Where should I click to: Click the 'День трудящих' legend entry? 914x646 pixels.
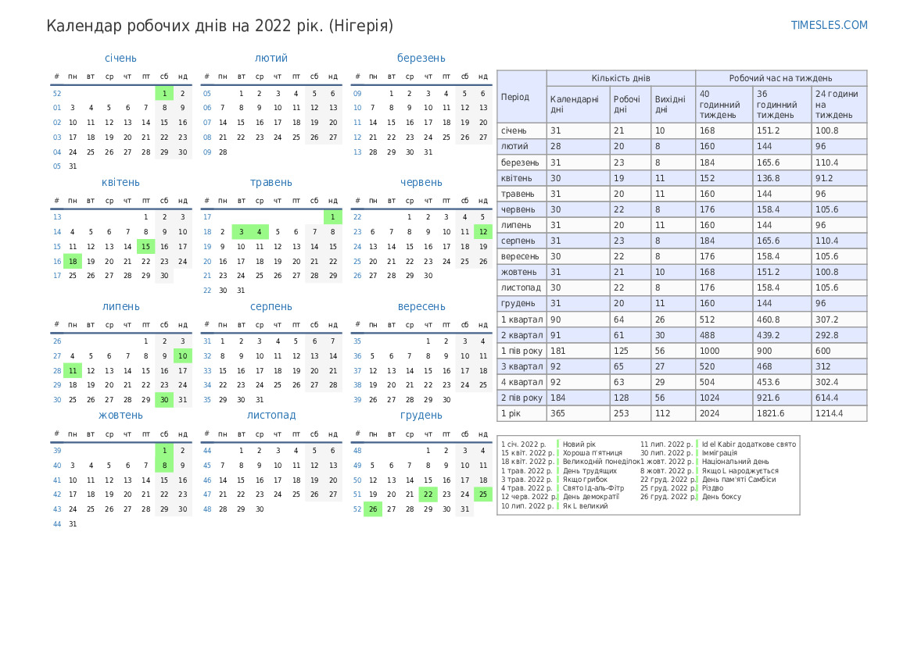[590, 471]
